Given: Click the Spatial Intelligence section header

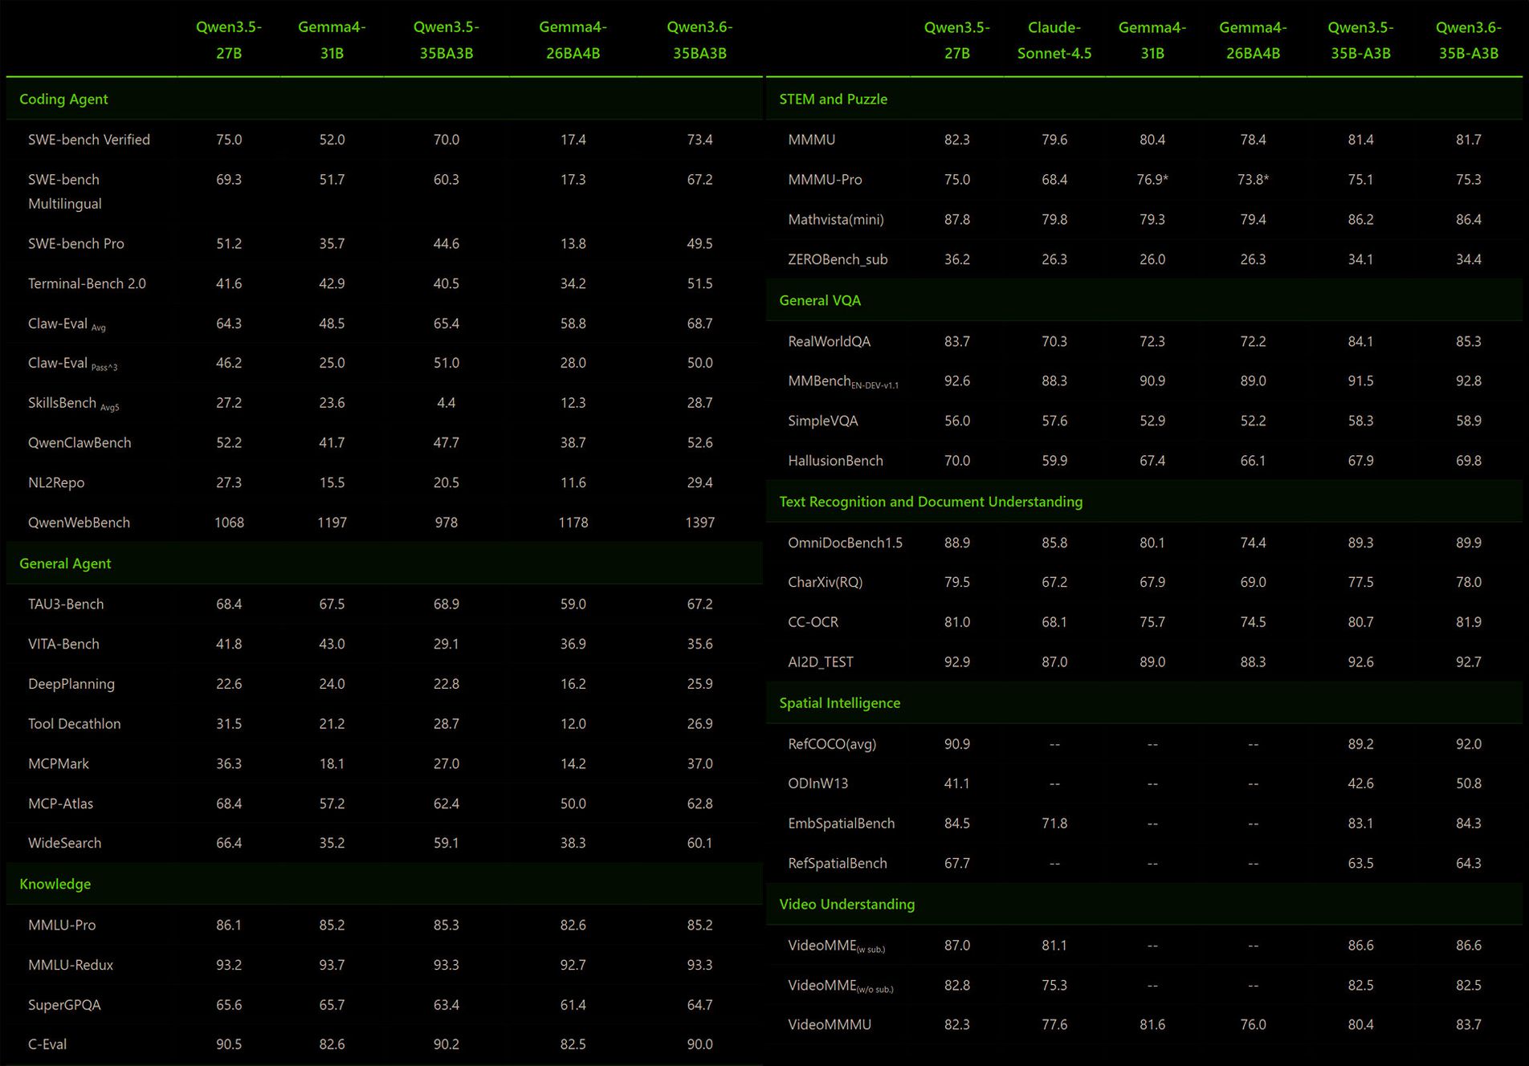Looking at the screenshot, I should pos(839,703).
